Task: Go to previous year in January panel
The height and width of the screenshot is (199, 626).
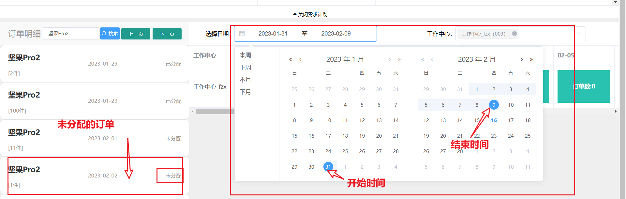Action: (x=291, y=59)
